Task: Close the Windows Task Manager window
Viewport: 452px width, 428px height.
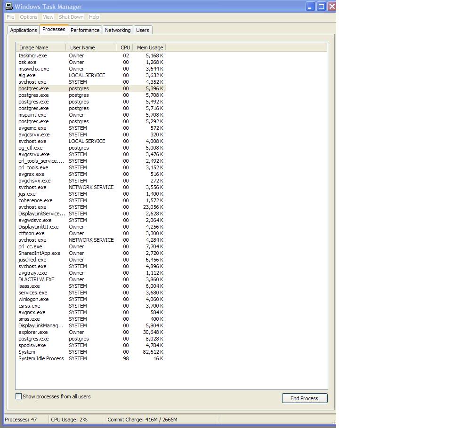Action: [x=332, y=6]
